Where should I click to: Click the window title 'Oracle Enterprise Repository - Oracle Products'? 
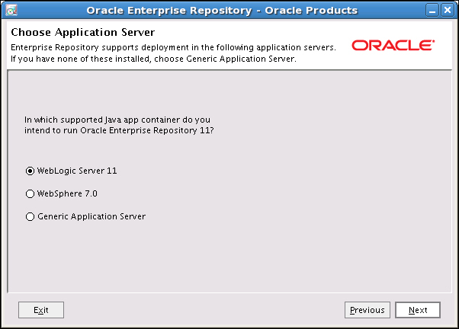222,10
